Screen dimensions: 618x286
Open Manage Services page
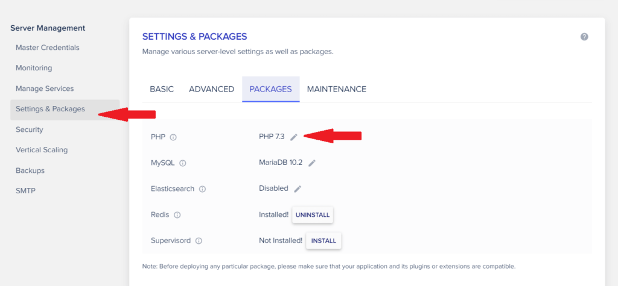tap(45, 89)
